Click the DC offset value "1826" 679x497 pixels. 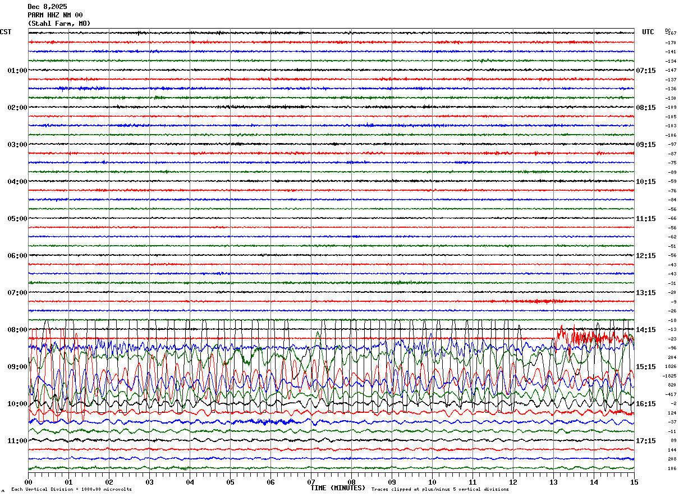(671, 366)
